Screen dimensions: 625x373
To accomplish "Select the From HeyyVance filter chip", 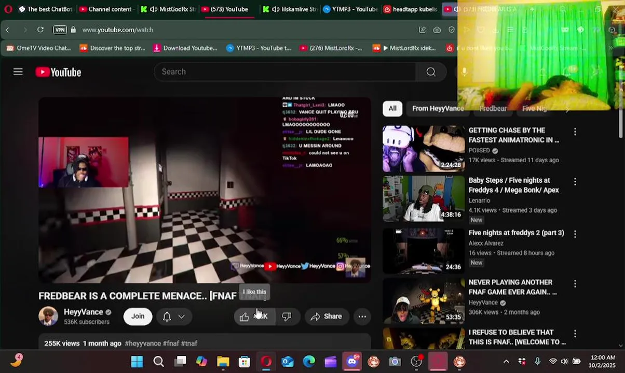I will click(438, 108).
